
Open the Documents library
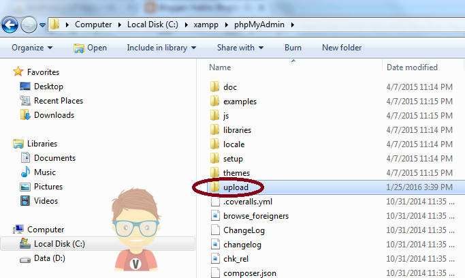[x=48, y=158]
